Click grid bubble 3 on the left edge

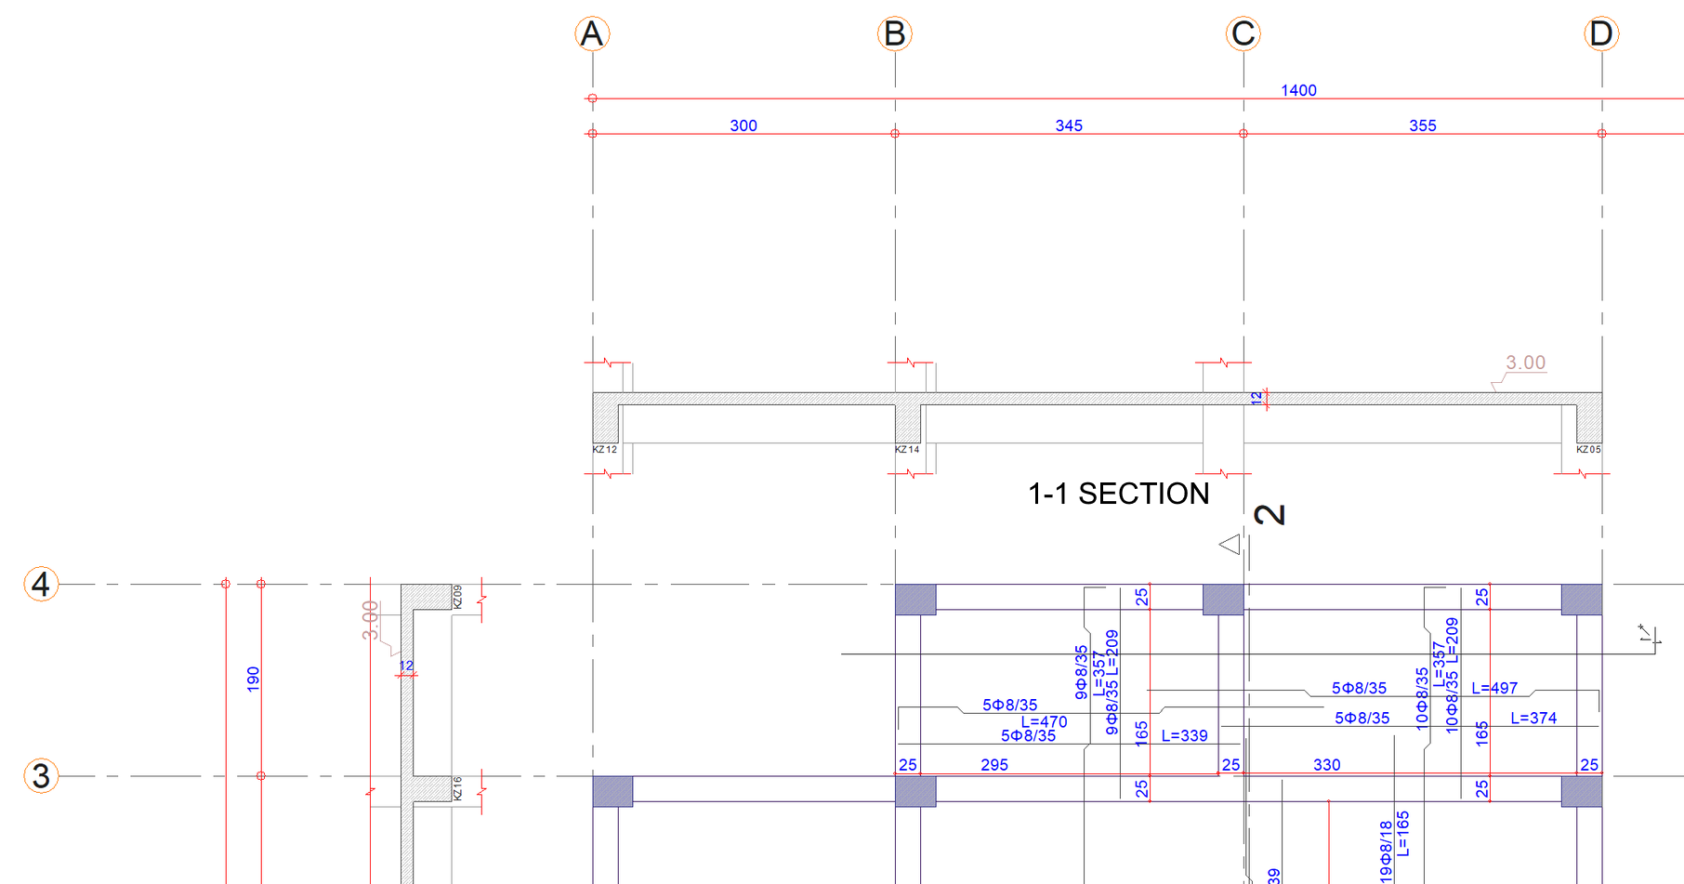tap(39, 775)
